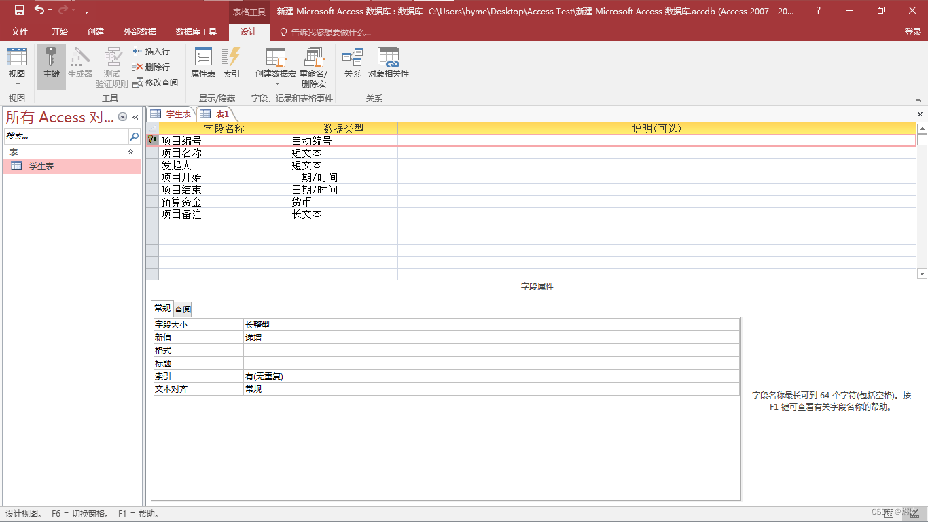Click the 告诉我您想要做什么 search box

pos(326,32)
